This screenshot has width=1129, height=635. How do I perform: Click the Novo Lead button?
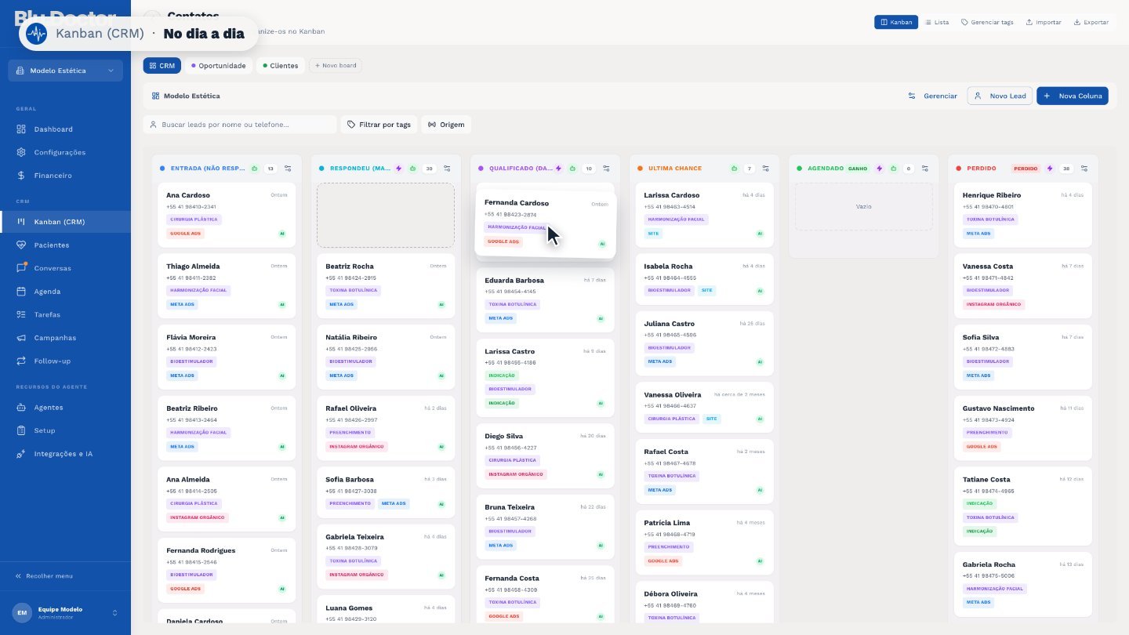1000,96
